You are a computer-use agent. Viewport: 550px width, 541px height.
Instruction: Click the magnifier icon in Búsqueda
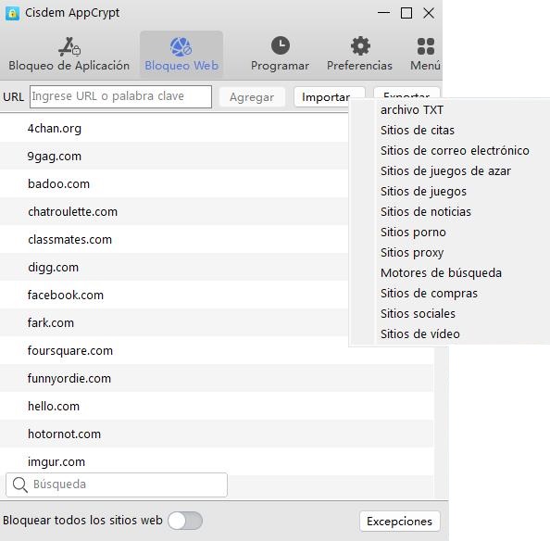click(x=19, y=484)
